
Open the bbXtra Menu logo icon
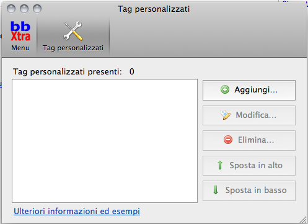click(20, 31)
